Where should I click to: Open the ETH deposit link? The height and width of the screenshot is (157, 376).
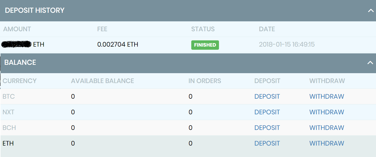pyautogui.click(x=267, y=143)
